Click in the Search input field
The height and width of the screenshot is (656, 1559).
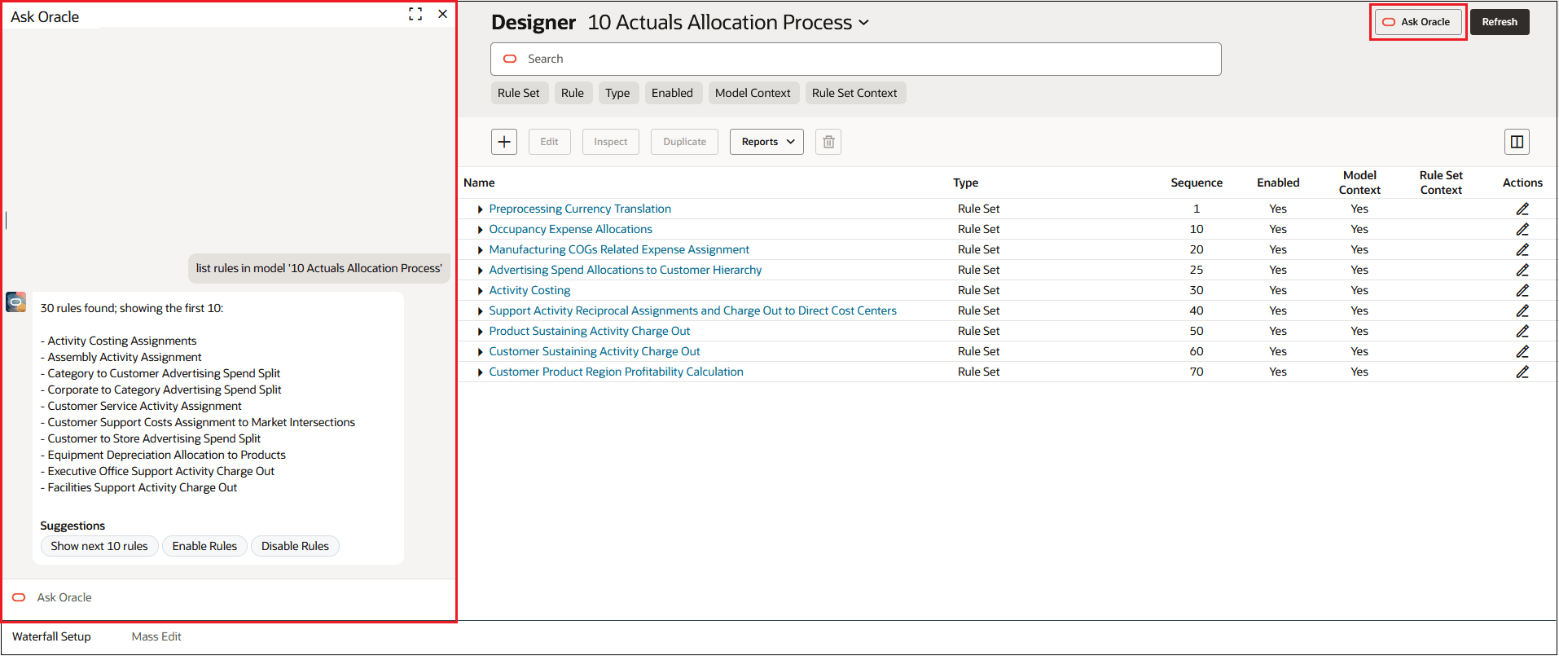click(x=855, y=59)
